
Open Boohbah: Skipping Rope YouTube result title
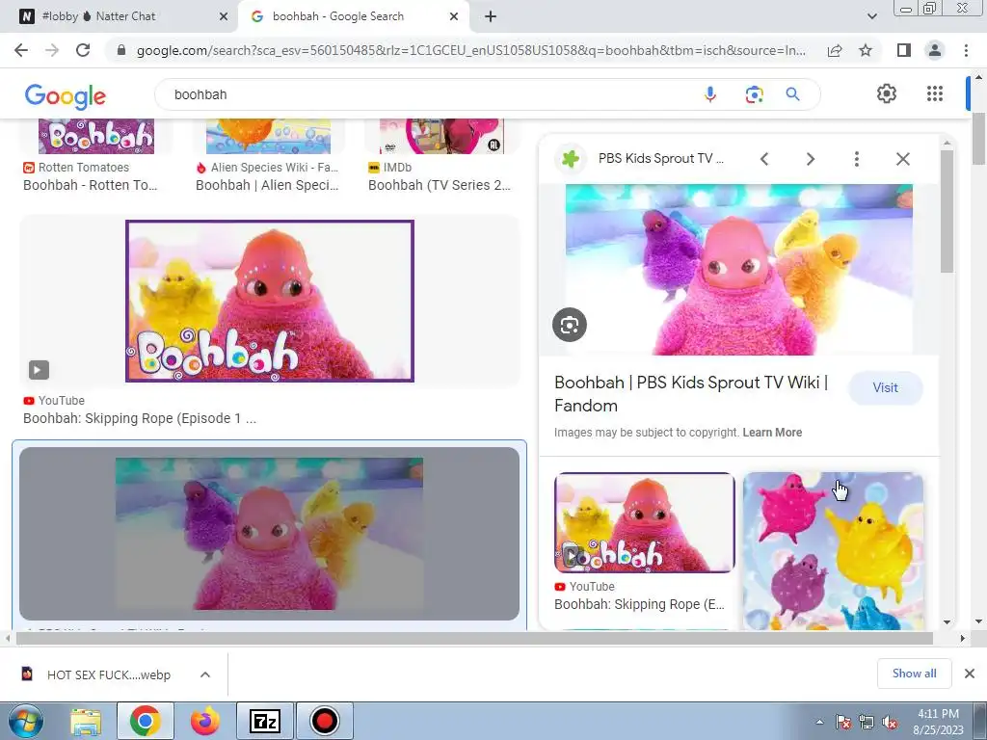(x=140, y=418)
